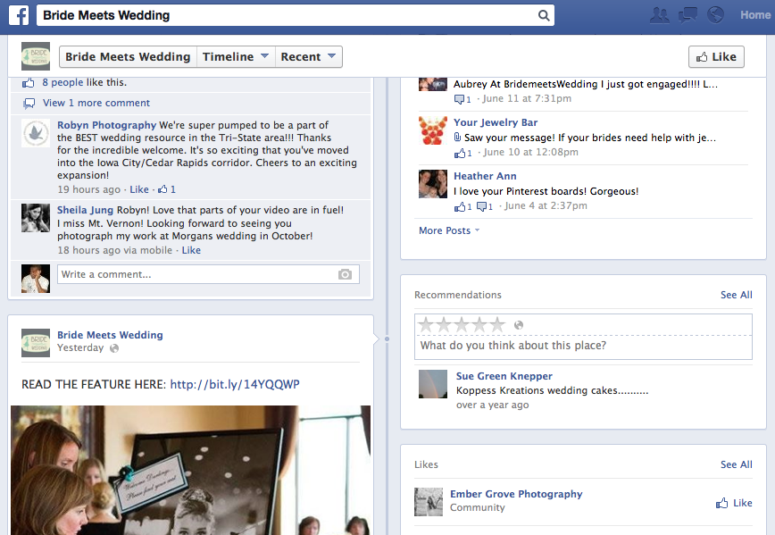Click thumbs-up icon beside 8 people like this
This screenshot has height=535, width=775.
29,82
